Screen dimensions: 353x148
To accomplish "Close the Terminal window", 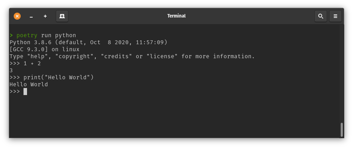I will [x=17, y=16].
